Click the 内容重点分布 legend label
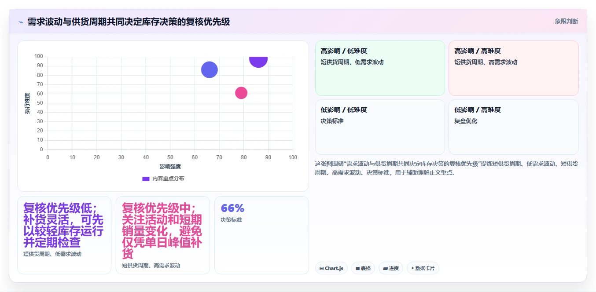596x292 pixels. click(168, 179)
